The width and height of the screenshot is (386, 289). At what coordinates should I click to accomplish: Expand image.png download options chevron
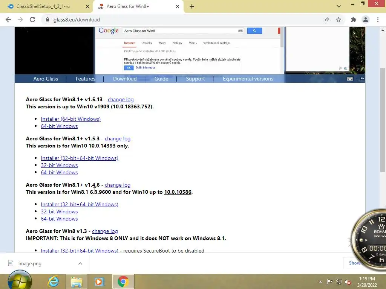[x=80, y=263]
